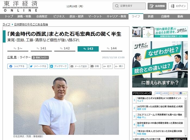The image size is (190, 140).
Task: Go to series article number 142
Action: tap(65, 49)
